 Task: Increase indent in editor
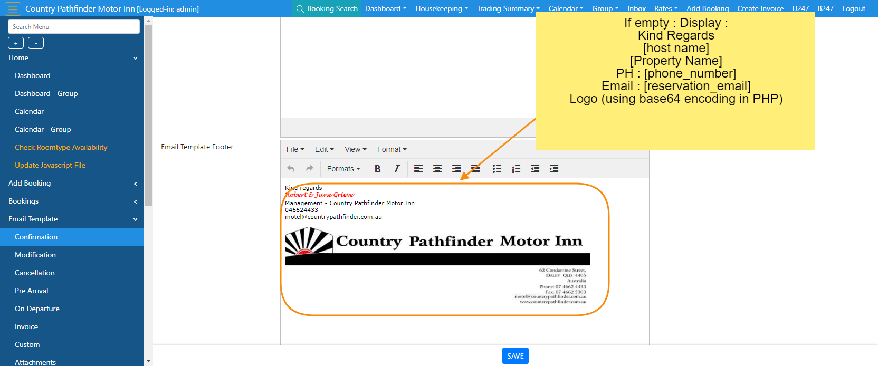[x=554, y=169]
